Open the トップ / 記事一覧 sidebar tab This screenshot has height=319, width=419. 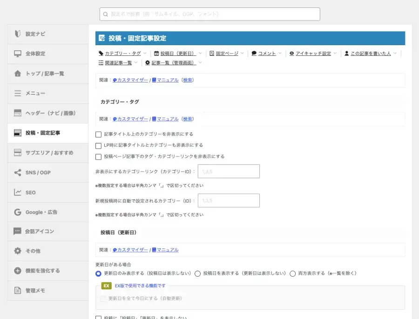pyautogui.click(x=48, y=74)
